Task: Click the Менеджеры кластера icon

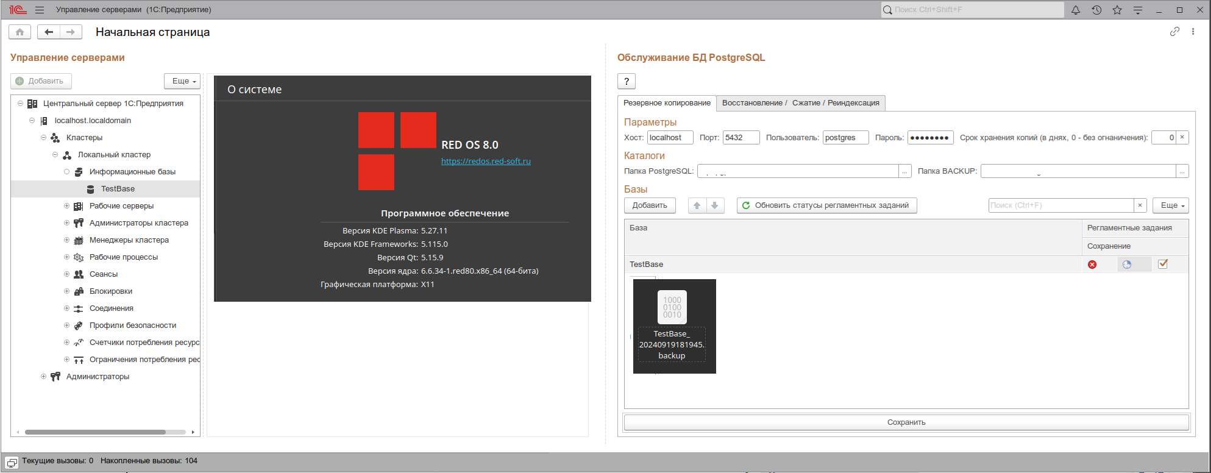Action: 79,240
